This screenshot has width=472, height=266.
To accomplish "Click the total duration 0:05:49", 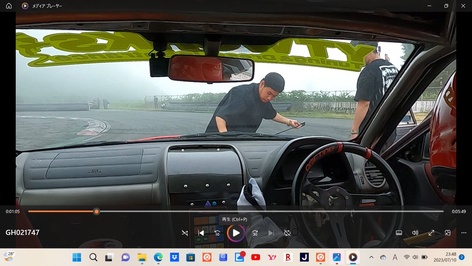I will (x=459, y=212).
